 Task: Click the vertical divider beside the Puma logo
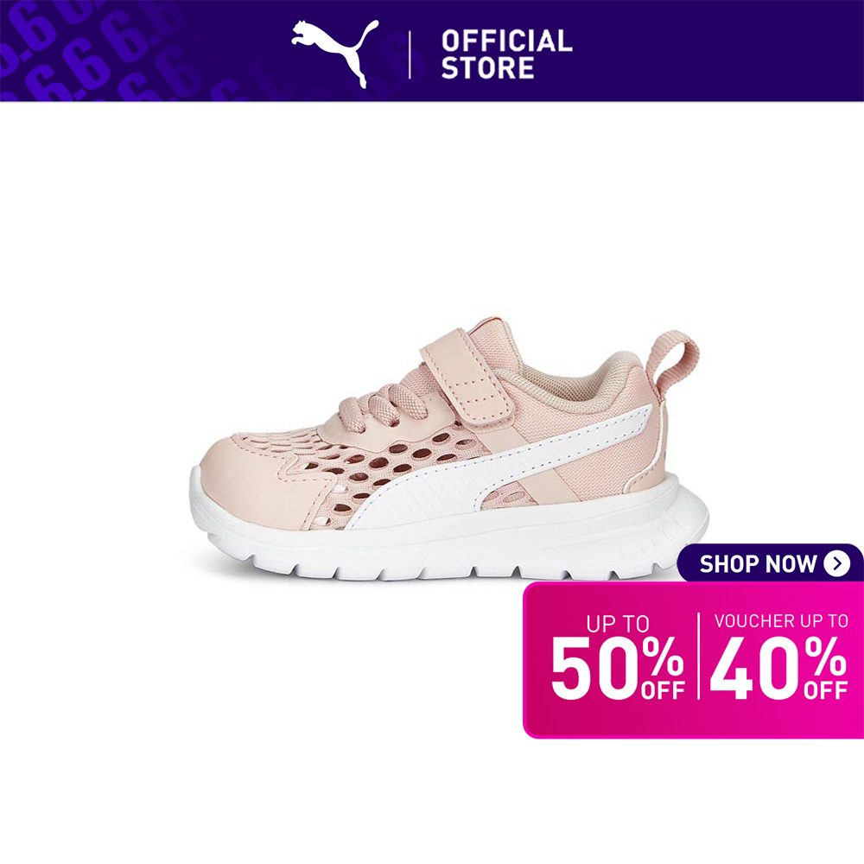(x=410, y=54)
